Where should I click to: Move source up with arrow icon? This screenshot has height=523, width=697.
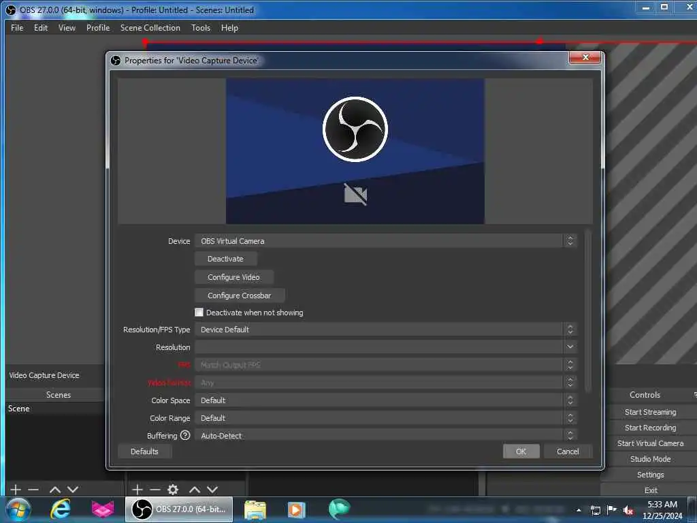click(x=195, y=490)
